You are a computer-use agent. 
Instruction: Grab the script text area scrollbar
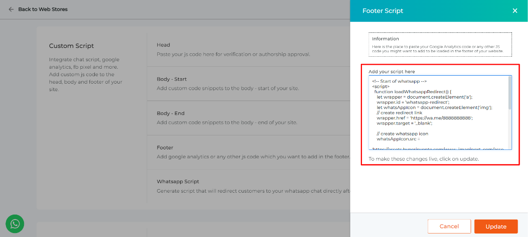pos(510,93)
